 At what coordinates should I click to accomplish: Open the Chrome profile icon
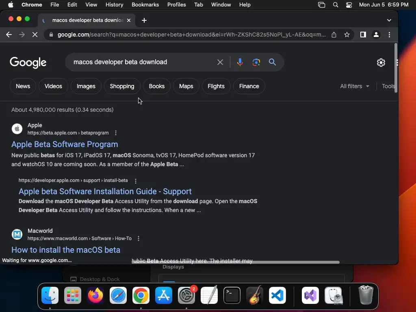click(x=376, y=35)
